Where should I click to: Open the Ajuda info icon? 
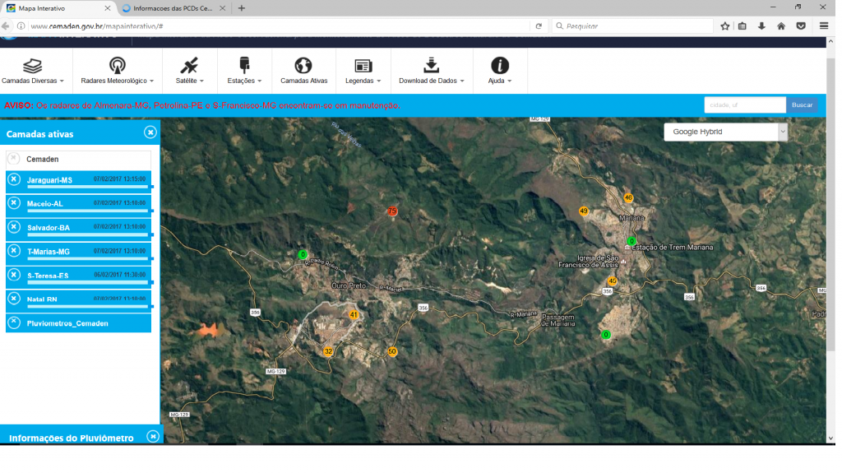click(499, 66)
